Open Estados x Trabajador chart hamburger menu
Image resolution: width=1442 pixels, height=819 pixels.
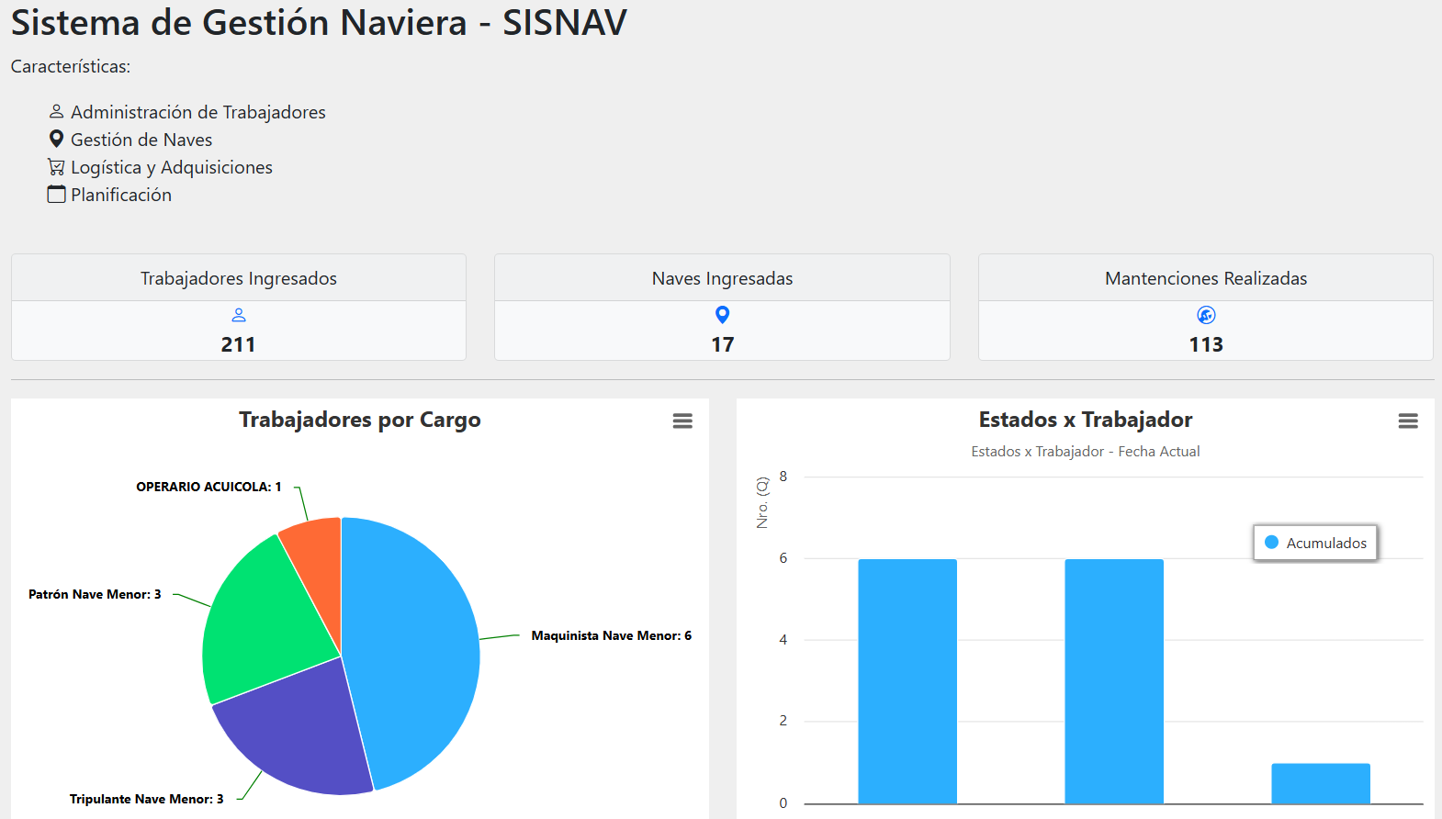point(1408,421)
